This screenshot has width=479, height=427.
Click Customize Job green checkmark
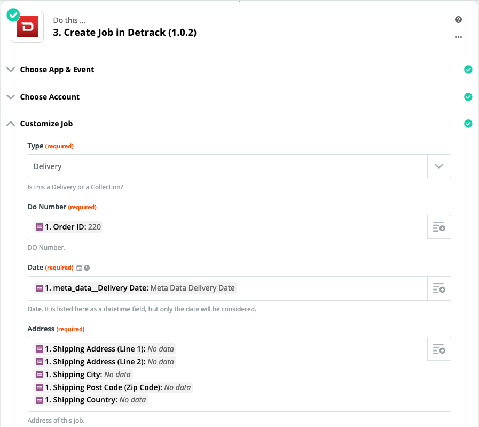pos(468,124)
